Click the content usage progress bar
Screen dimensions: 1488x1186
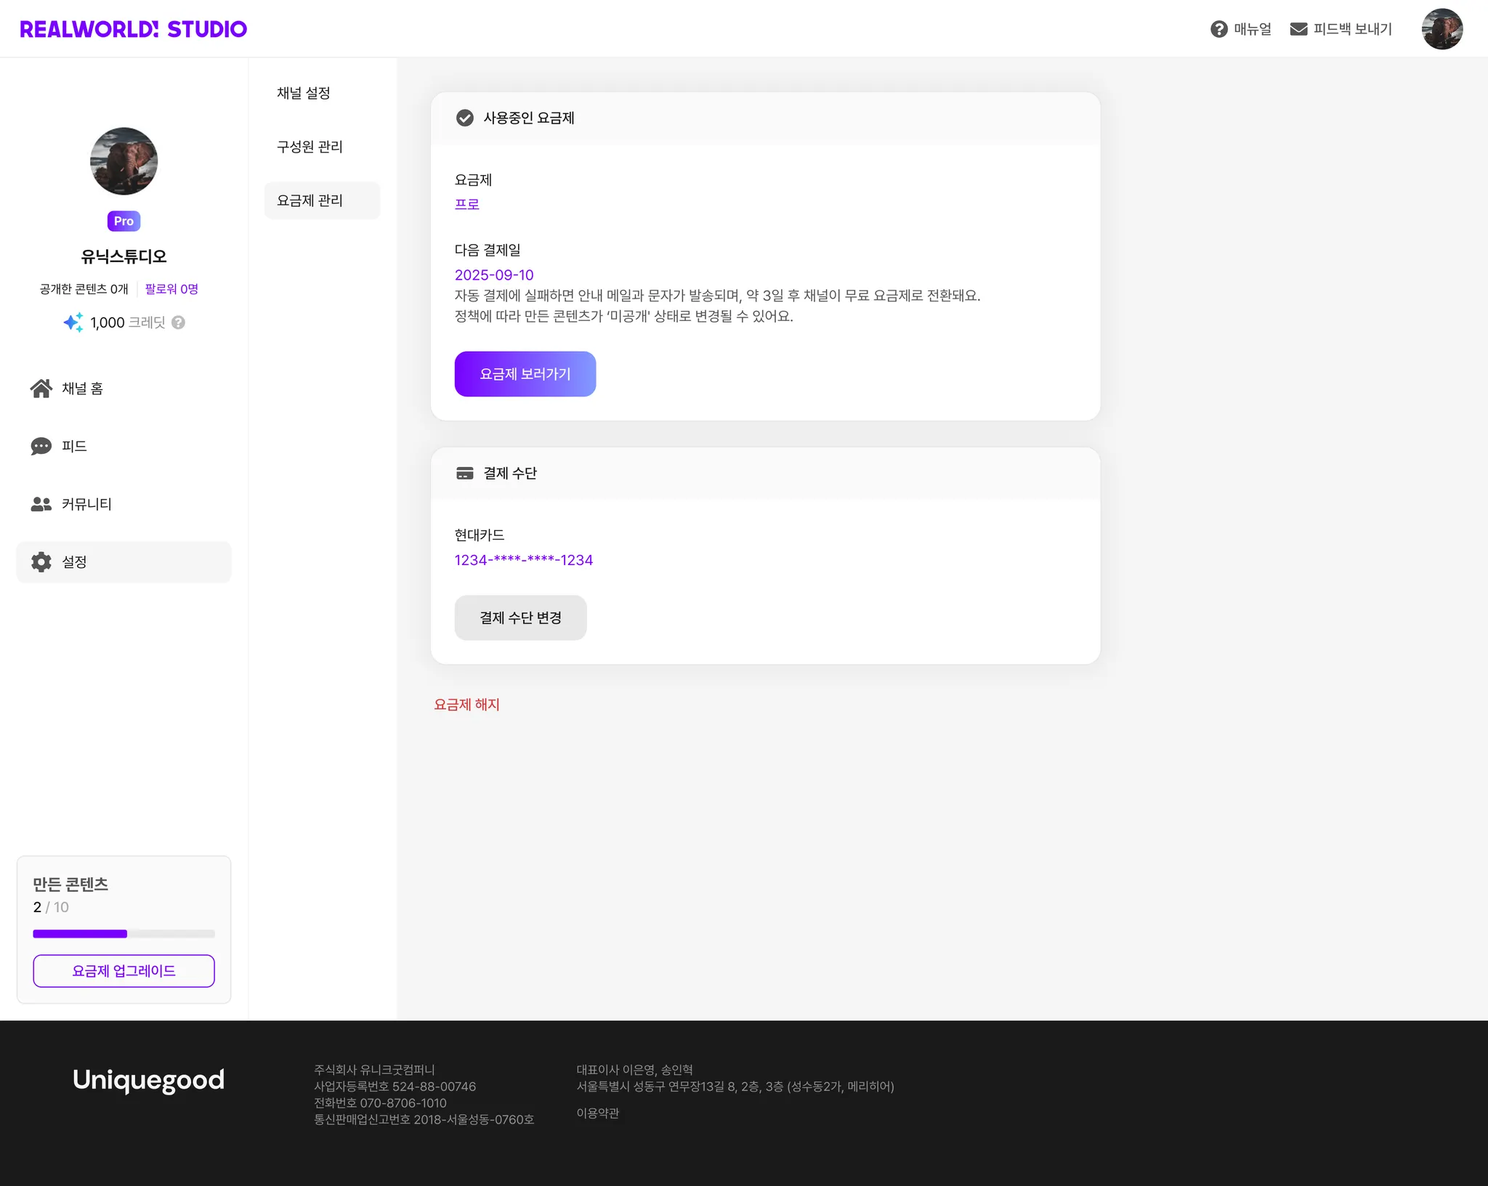(x=124, y=934)
